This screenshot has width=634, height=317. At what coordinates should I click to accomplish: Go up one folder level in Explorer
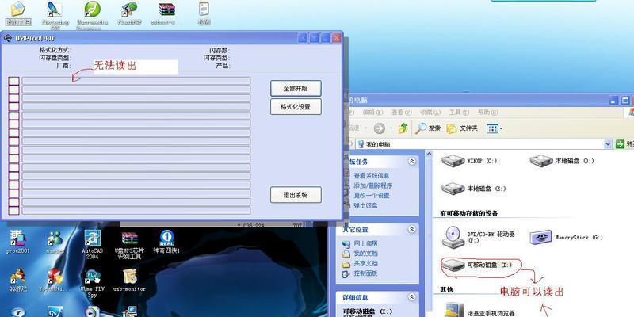(403, 128)
